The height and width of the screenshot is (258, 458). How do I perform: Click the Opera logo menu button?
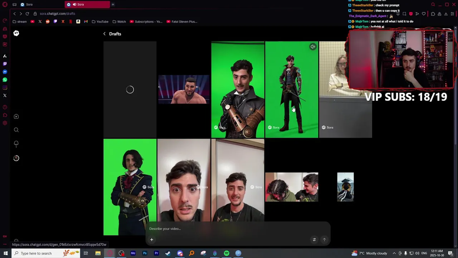click(x=5, y=5)
